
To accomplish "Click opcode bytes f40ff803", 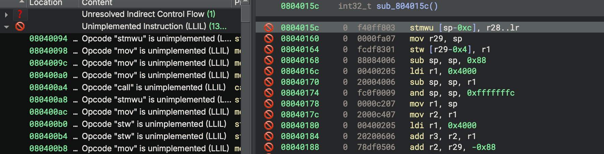I will (x=376, y=28).
